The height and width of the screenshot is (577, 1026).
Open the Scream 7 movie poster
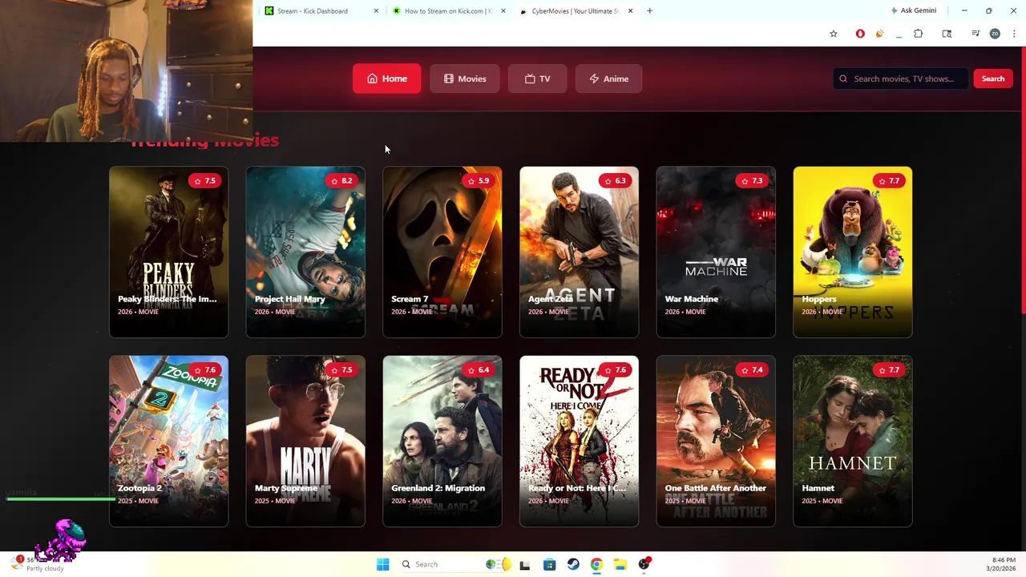tap(442, 252)
